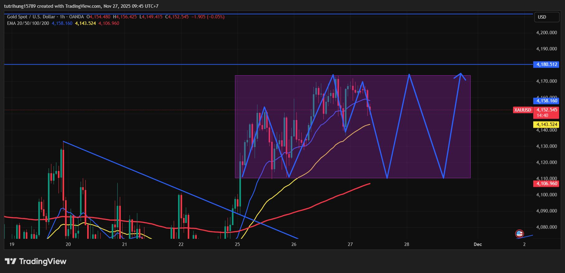Click the blue arrowhead on the projected path
Viewport: 565px width, 273px height.
click(460, 75)
